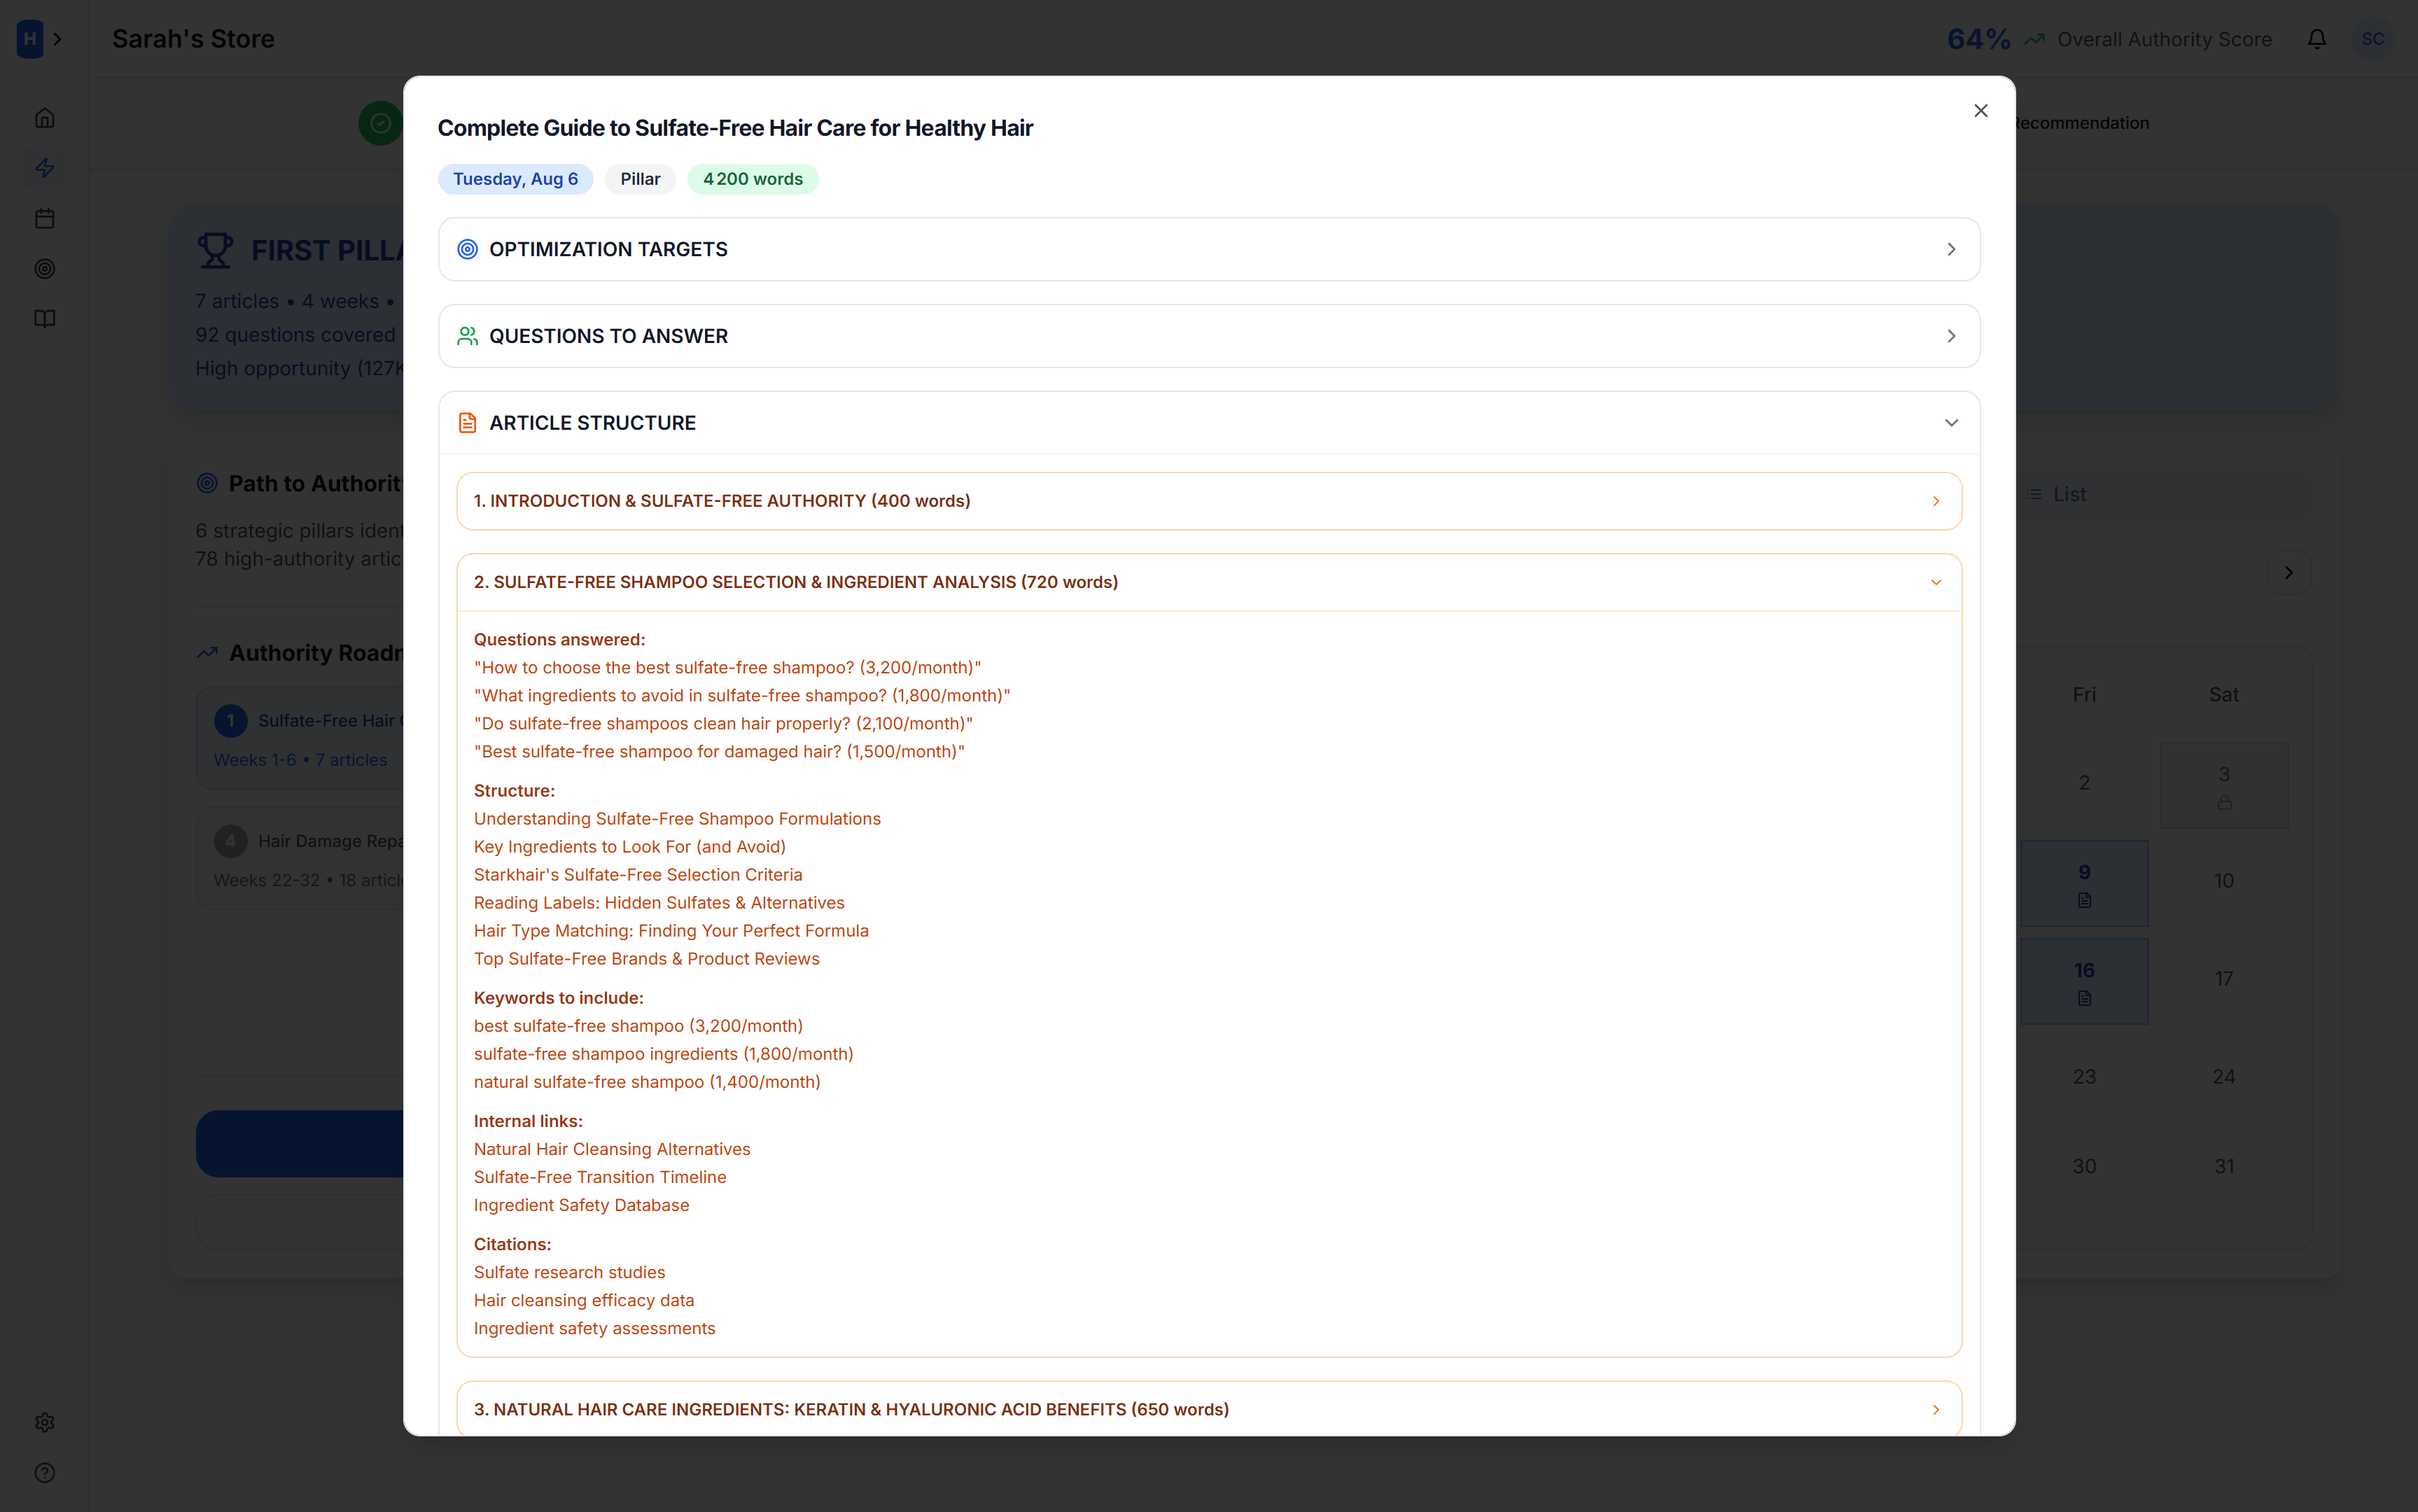Open the calendar sidebar icon

tap(45, 218)
